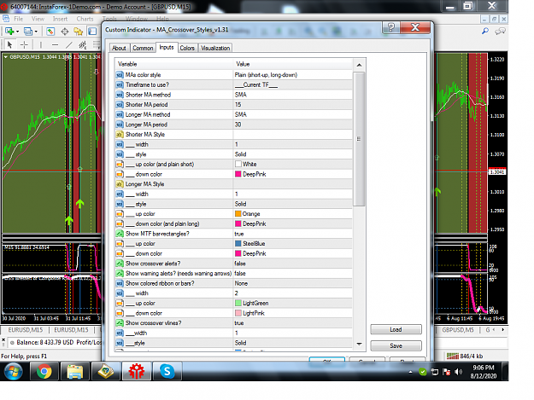This screenshot has width=534, height=400.
Task: Click the dialog help question-mark button
Action: coord(391,27)
